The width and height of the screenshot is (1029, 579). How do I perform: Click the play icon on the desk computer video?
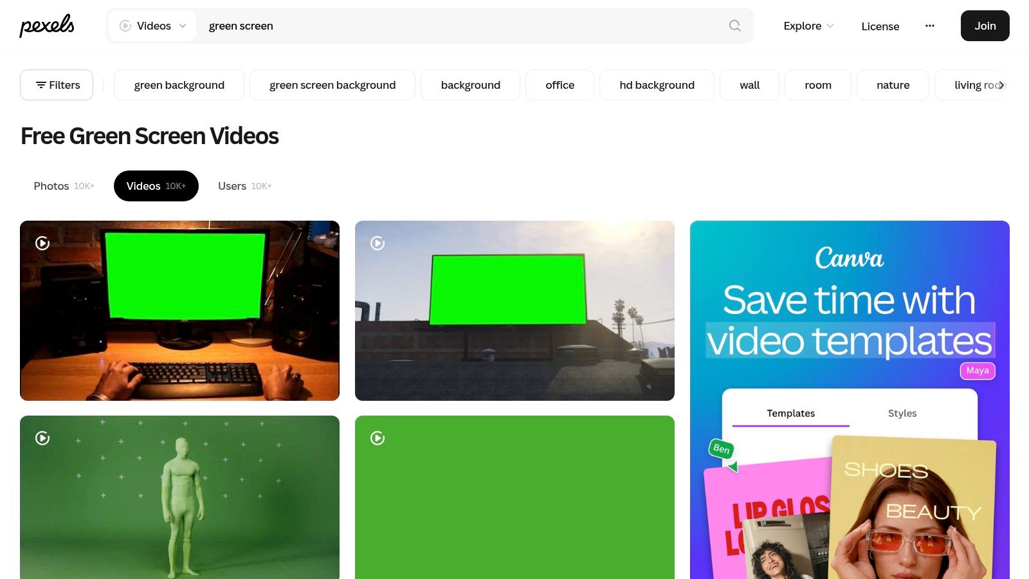[x=42, y=243]
